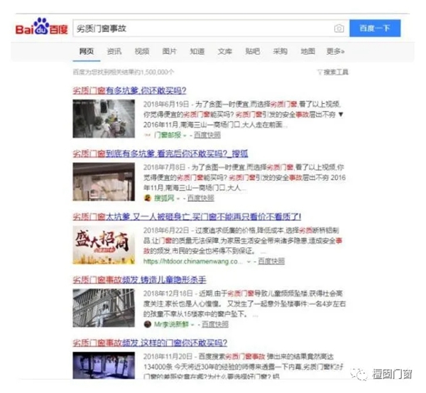Click the date 2018年11月20日 in last result
Screen dimensions: 426x393
168,357
